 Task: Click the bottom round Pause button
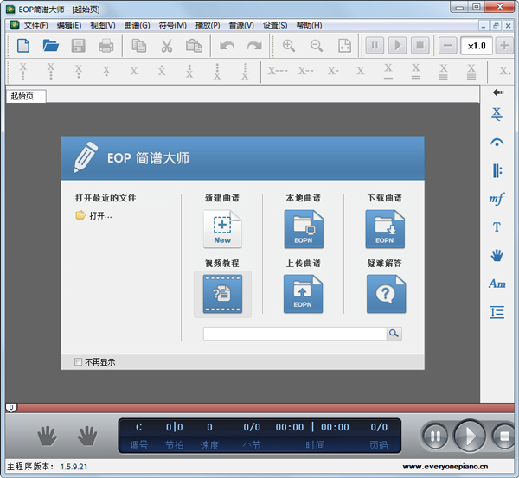[x=435, y=437]
